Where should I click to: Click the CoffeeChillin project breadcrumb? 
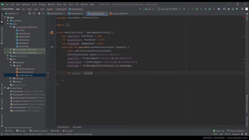point(8,9)
